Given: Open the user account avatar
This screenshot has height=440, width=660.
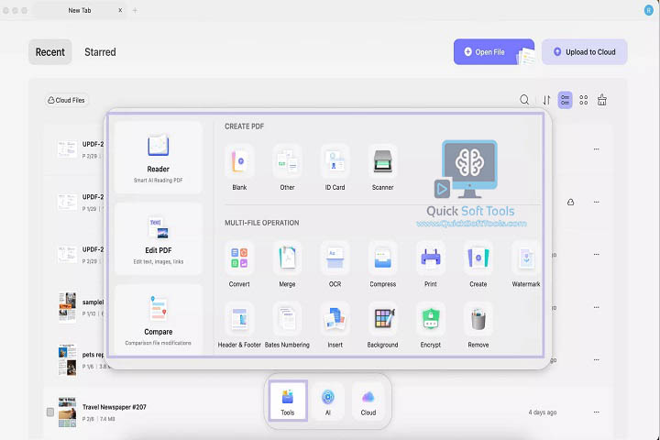Looking at the screenshot, I should click(x=649, y=10).
